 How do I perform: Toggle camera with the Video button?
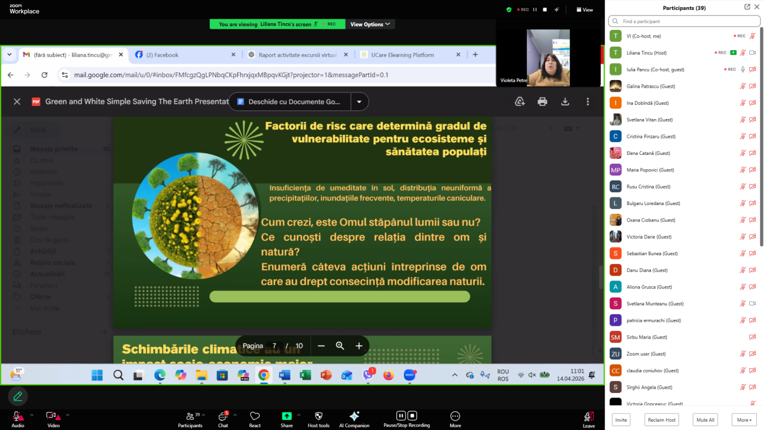point(53,416)
